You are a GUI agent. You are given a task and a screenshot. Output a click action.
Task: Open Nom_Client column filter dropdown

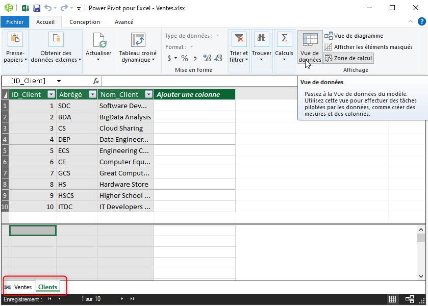click(148, 94)
